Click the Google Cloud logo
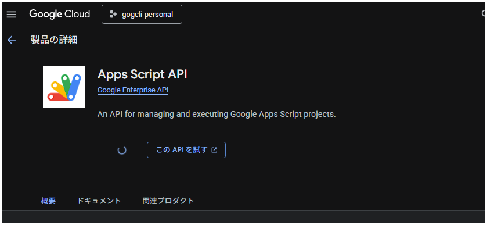Screen dimensions: 487x225 tap(60, 15)
